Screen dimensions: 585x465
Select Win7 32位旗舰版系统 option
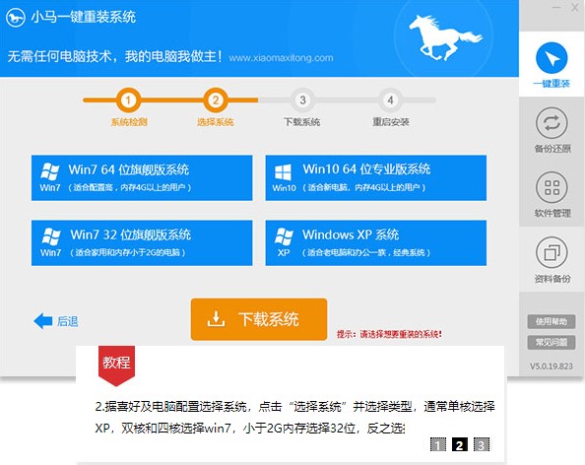142,243
